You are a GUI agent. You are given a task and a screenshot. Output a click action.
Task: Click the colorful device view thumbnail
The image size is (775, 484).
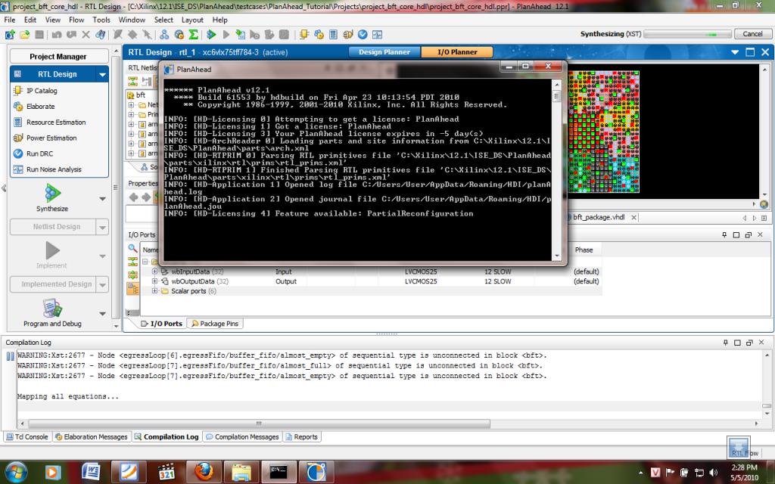coord(603,132)
